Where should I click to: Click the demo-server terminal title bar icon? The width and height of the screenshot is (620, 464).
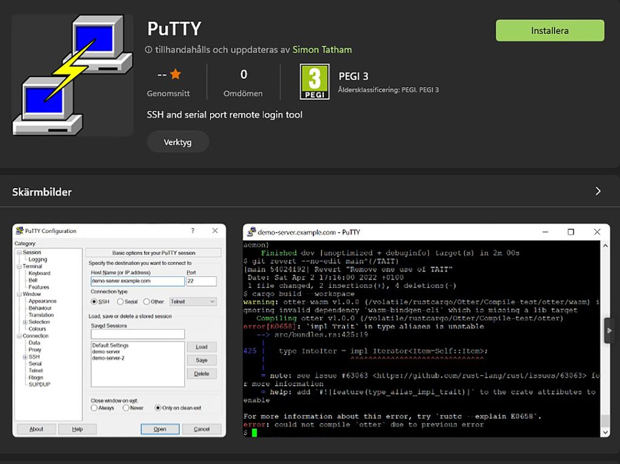[251, 232]
